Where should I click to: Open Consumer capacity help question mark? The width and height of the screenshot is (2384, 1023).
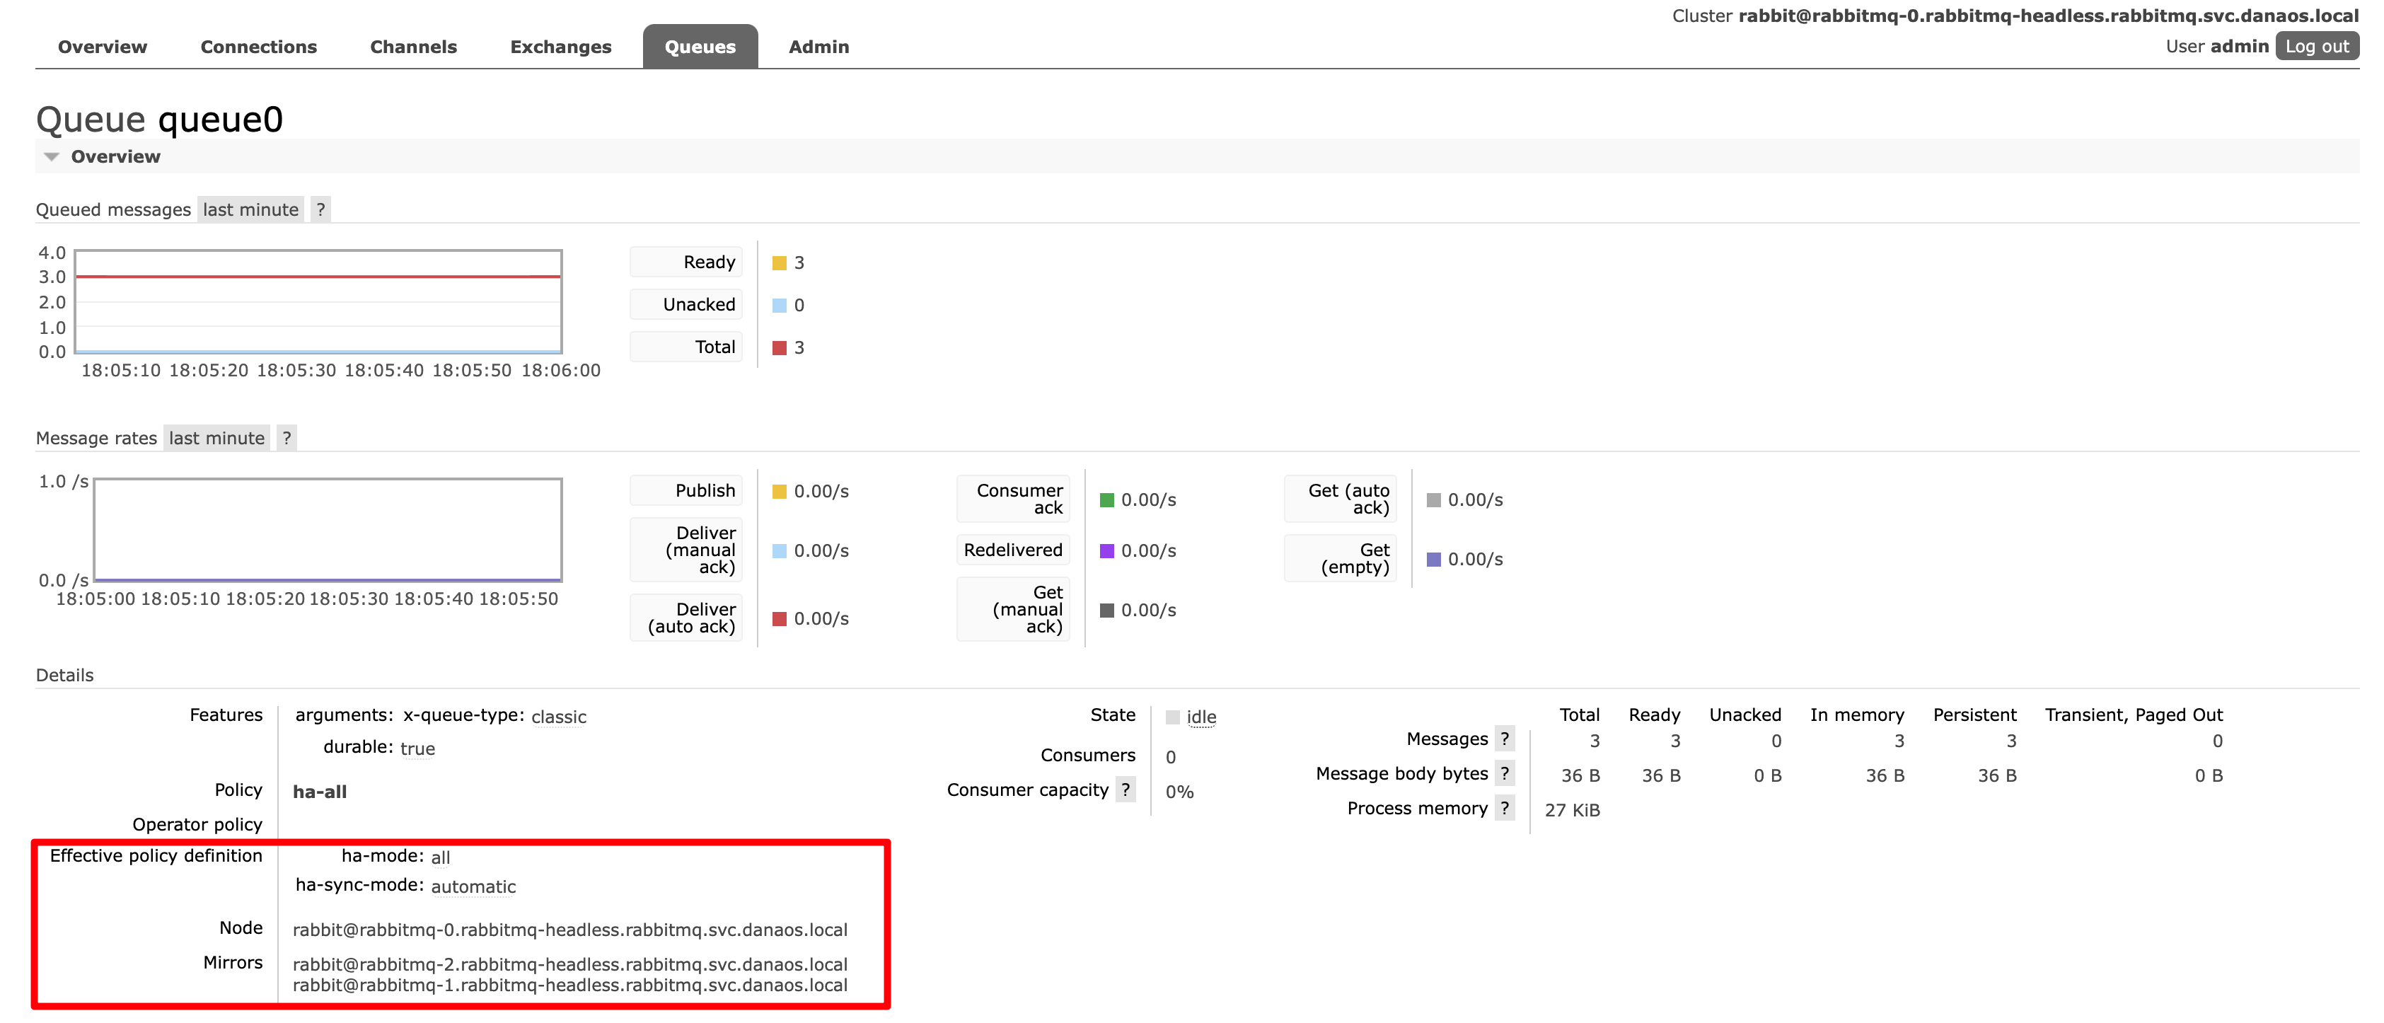pyautogui.click(x=1126, y=790)
